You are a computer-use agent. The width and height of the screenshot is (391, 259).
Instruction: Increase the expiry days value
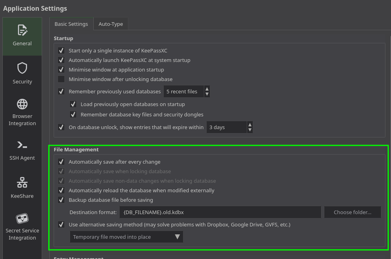250,125
